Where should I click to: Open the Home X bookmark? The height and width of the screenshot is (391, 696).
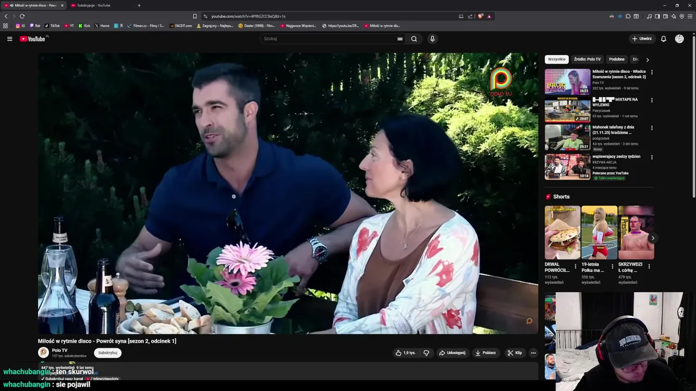pos(102,26)
